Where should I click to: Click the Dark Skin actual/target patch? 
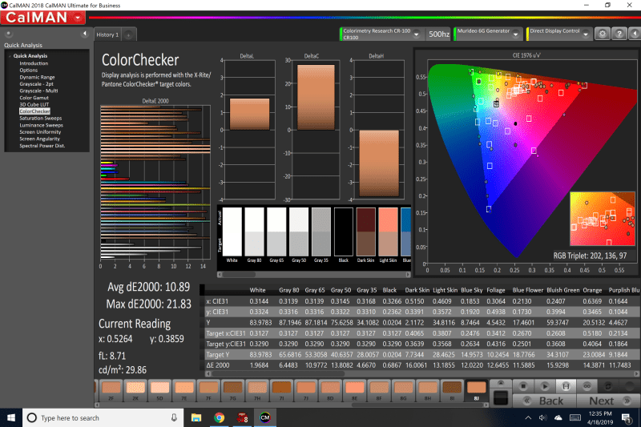click(365, 232)
